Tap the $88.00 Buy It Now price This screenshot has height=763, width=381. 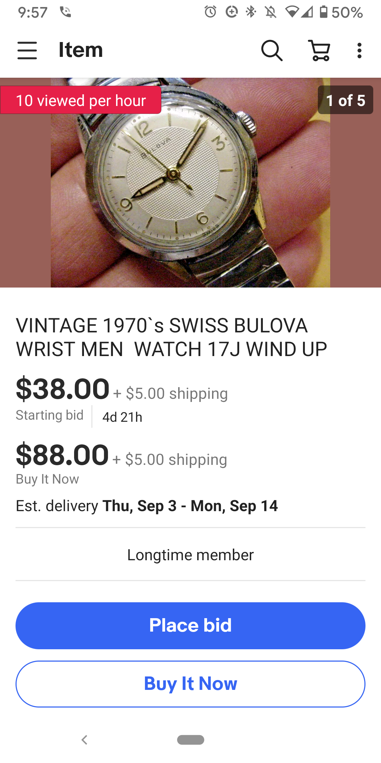[62, 455]
